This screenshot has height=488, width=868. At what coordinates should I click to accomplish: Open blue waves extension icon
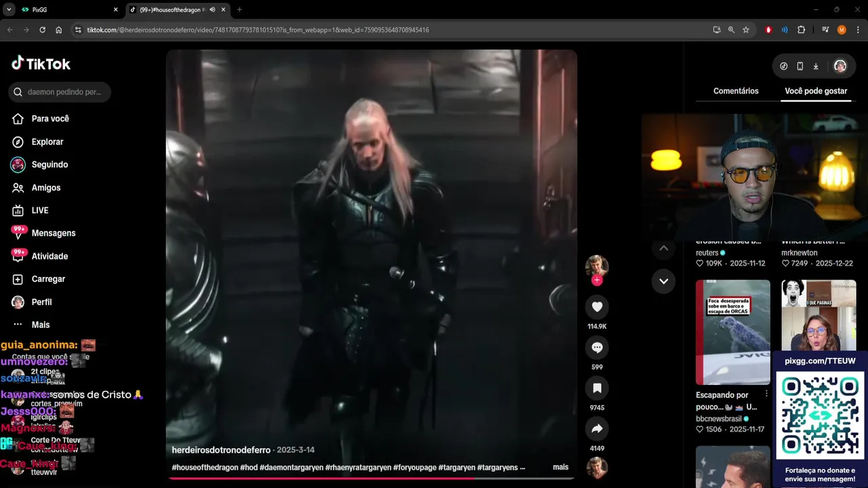pos(785,30)
